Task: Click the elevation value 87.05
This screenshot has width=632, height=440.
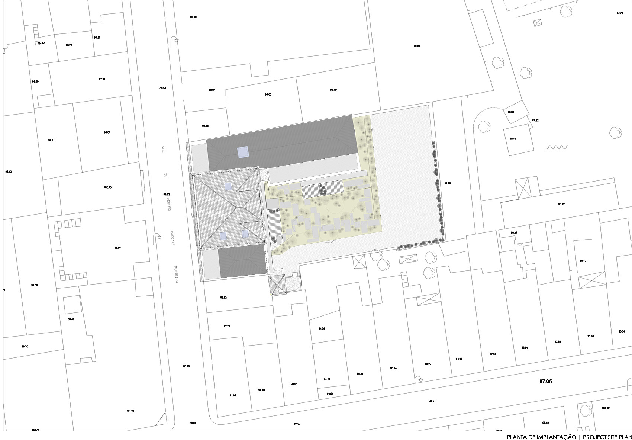Action: [545, 381]
